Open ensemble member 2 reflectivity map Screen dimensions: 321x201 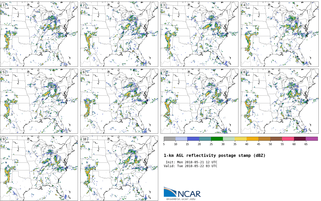click(x=119, y=34)
